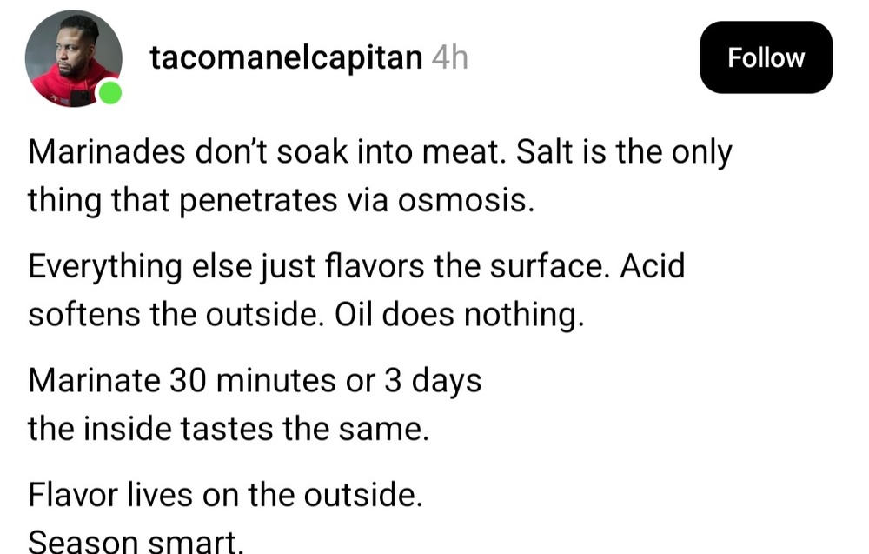Click the line "the inside tastes the same."
This screenshot has width=869, height=554.
click(229, 428)
